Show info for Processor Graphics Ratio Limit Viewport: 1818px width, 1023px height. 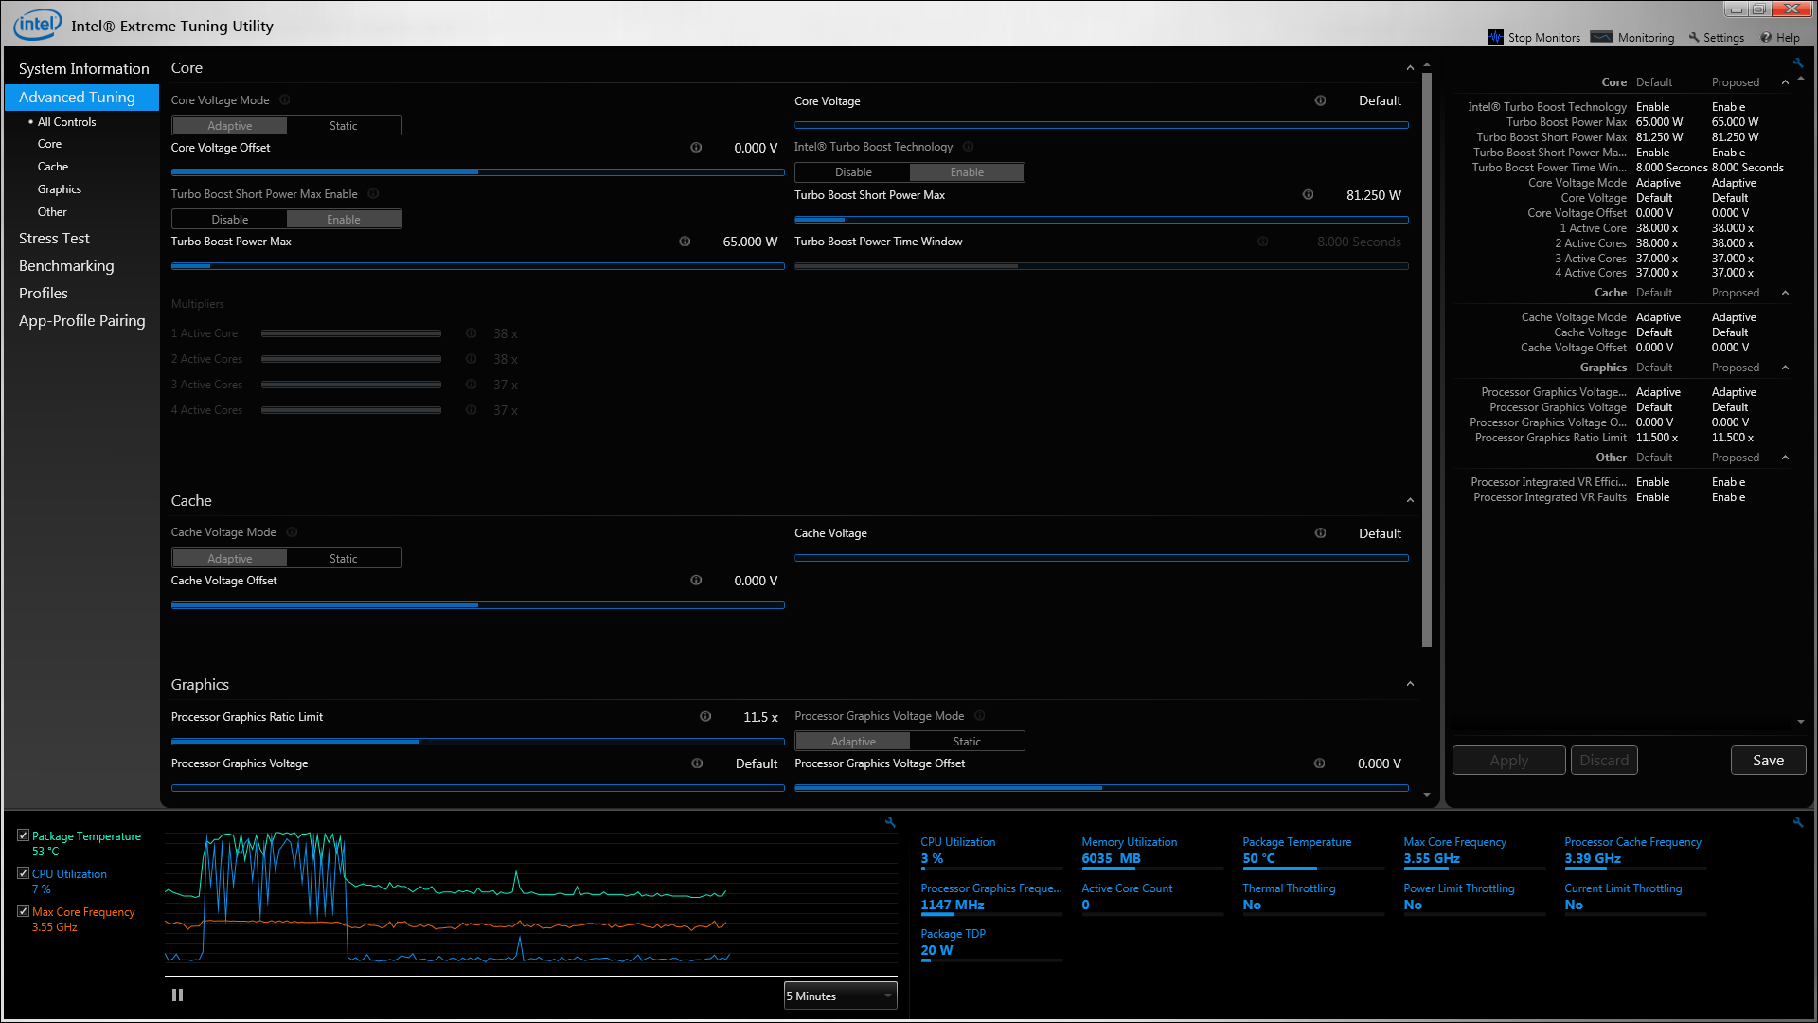point(705,717)
